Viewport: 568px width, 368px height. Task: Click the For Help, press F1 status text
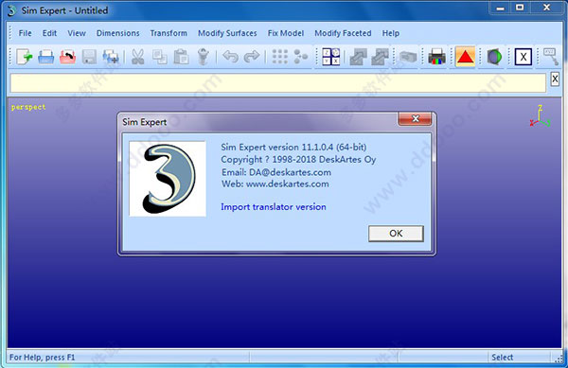coord(42,358)
